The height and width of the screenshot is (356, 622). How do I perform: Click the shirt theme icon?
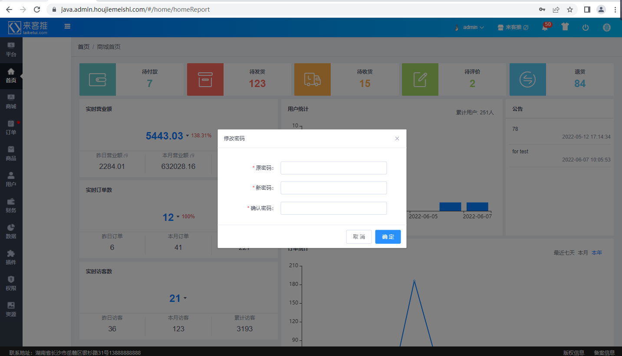click(565, 26)
